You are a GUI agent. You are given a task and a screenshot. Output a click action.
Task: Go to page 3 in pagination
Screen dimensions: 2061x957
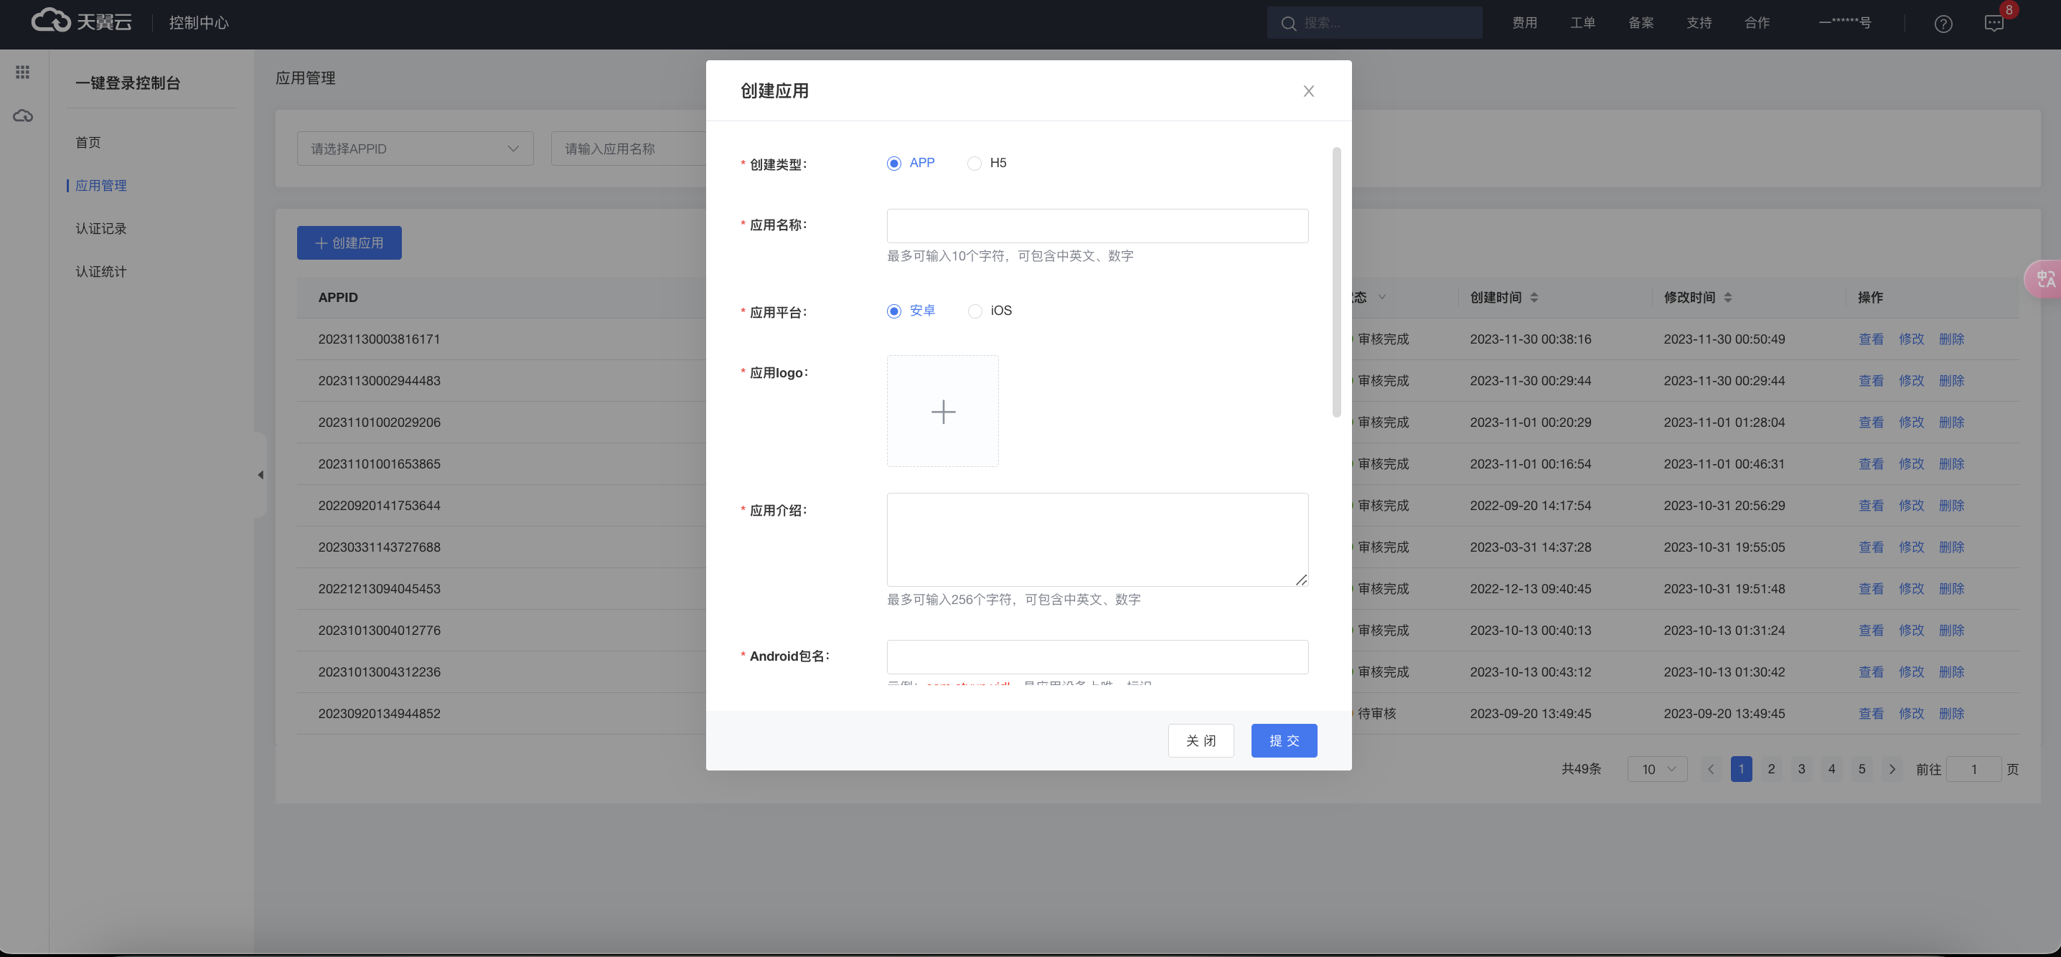[x=1802, y=769]
